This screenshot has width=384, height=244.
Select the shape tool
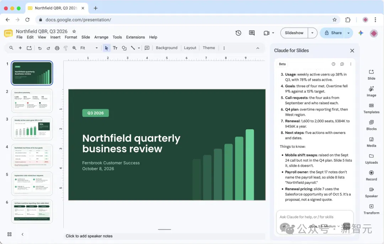(124, 48)
